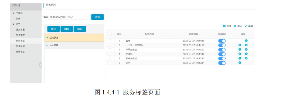Turn off the 插线板 status switch
Image resolution: width=283 pixels, height=99 pixels.
(222, 54)
